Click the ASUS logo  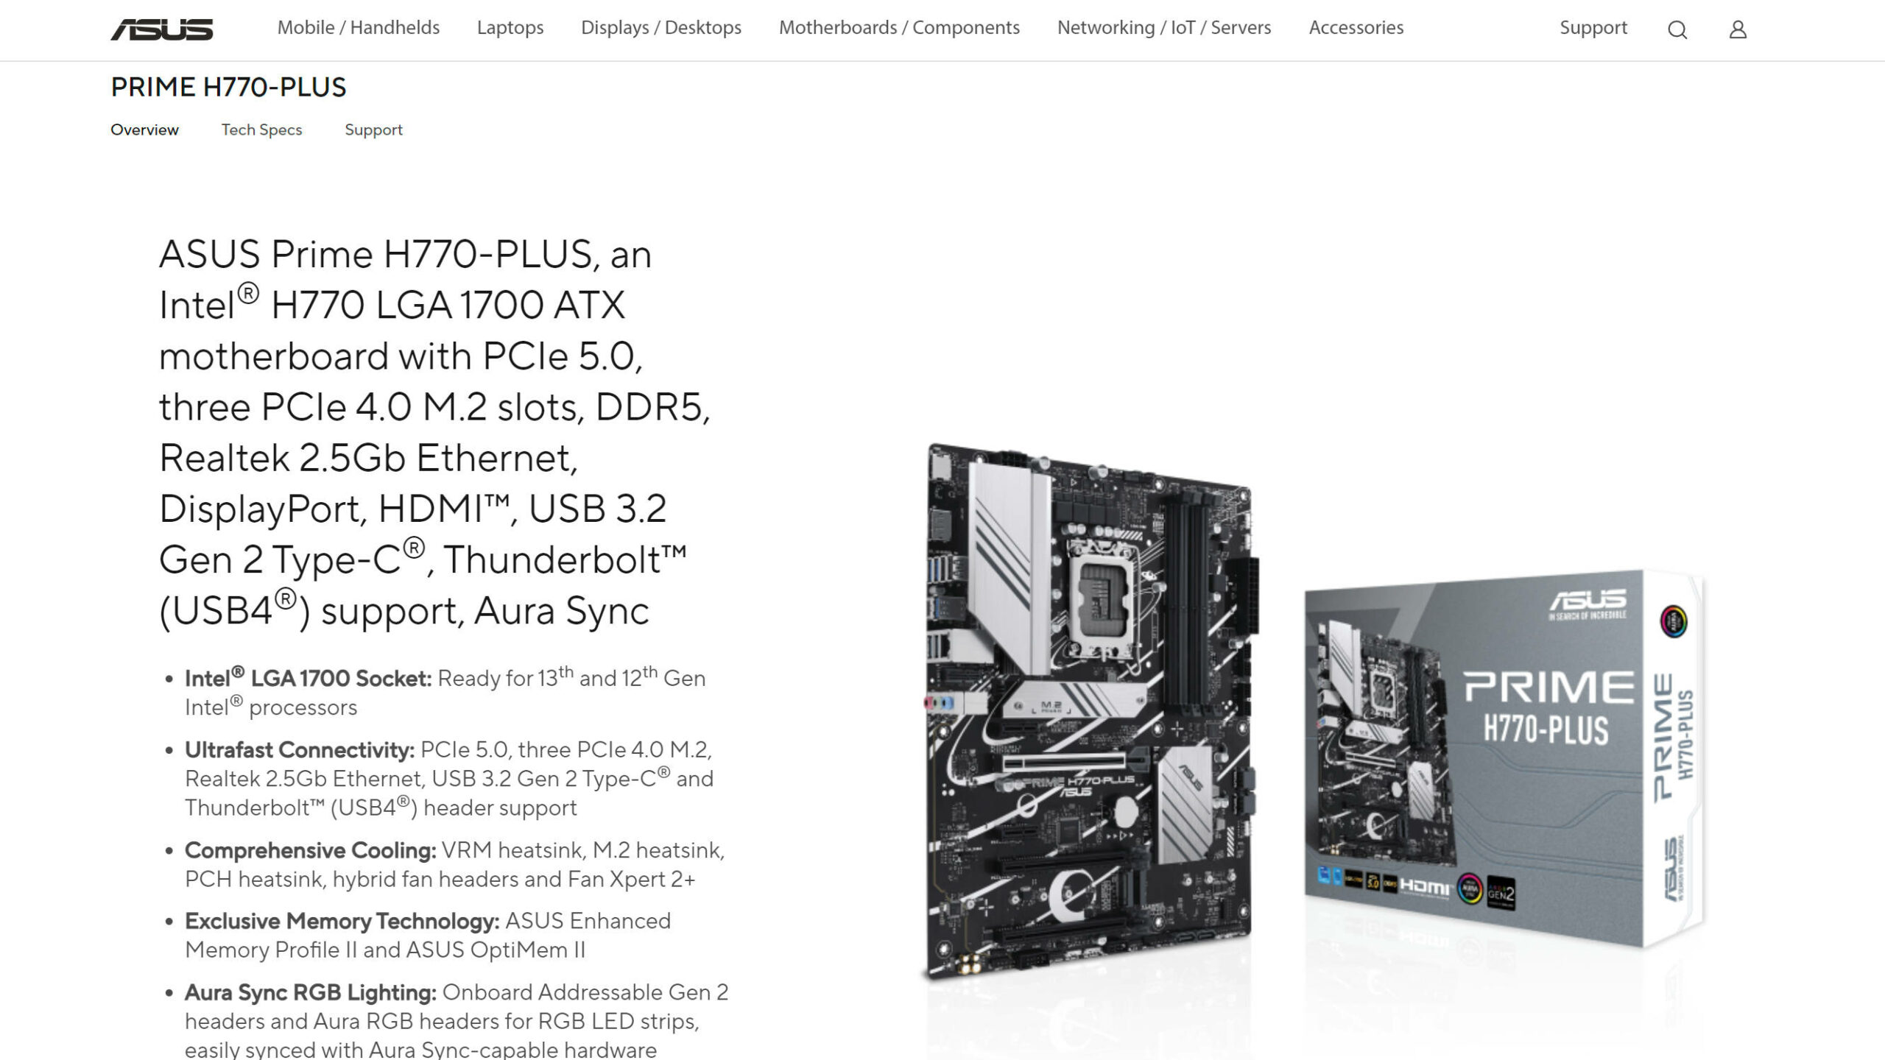[x=162, y=29]
